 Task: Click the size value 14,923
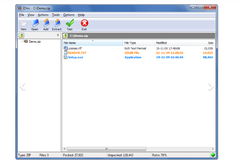point(208,53)
